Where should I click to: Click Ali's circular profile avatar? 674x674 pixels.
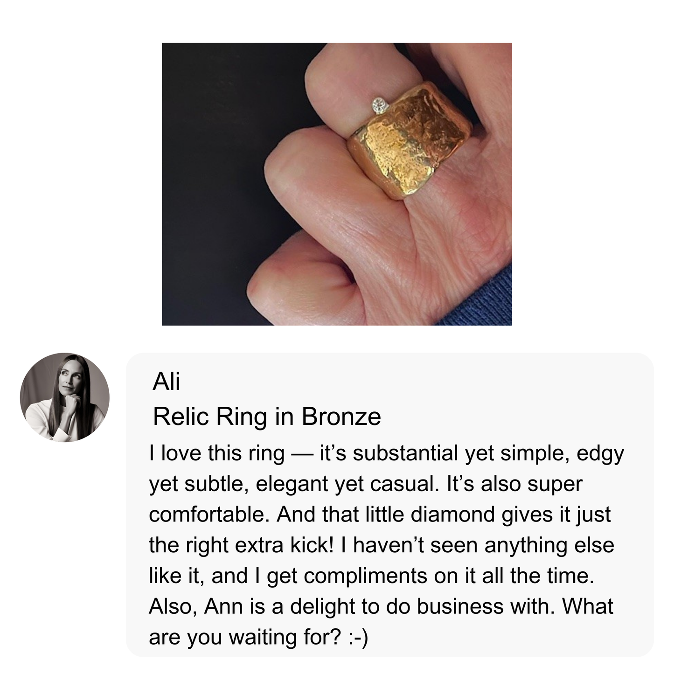[64, 397]
